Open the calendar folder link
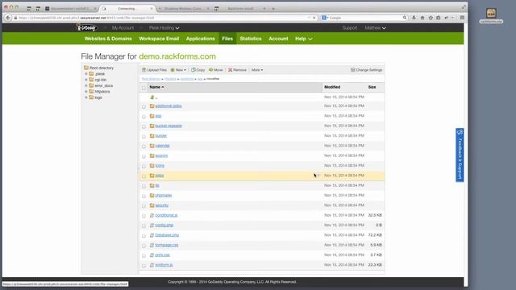 coord(162,146)
